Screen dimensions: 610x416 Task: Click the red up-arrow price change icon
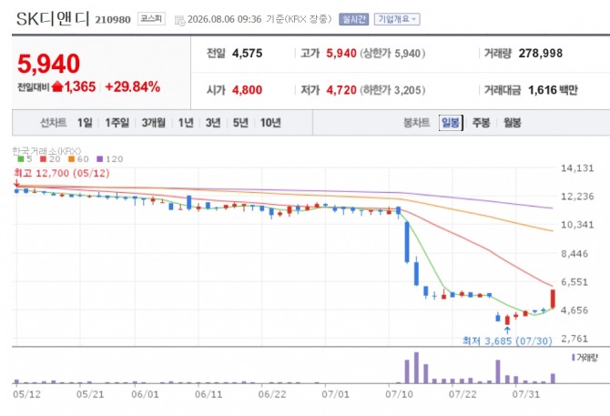pos(57,86)
